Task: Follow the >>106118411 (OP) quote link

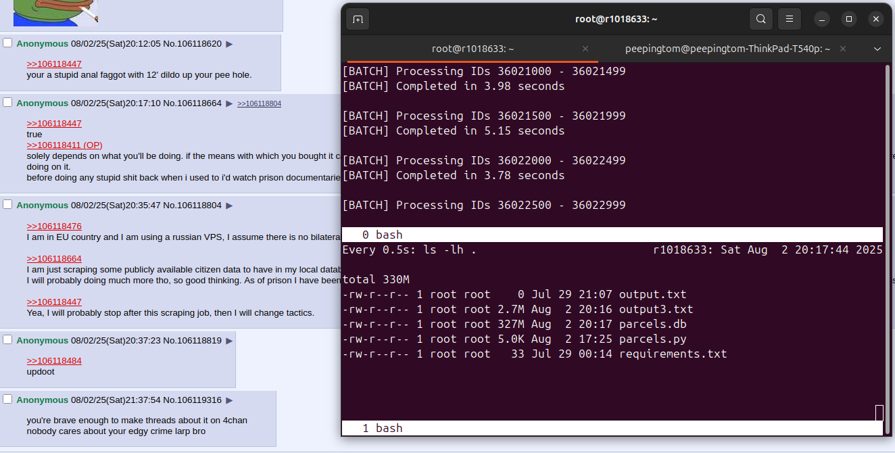Action: click(65, 145)
